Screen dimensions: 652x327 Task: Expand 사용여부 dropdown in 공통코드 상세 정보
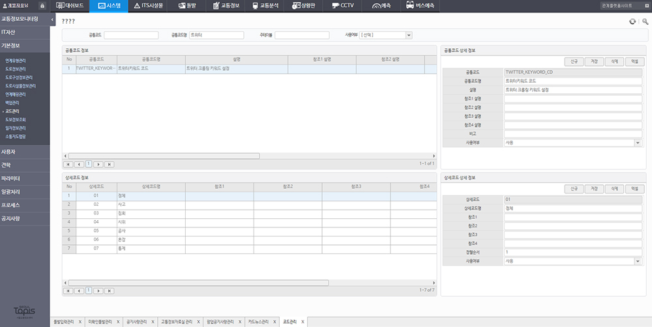(638, 141)
